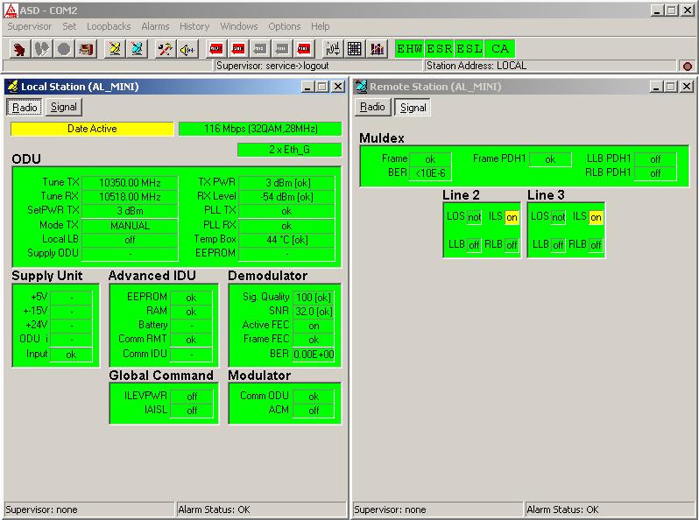Click the Frame PDH1 ok value
The height and width of the screenshot is (520, 699).
point(550,159)
